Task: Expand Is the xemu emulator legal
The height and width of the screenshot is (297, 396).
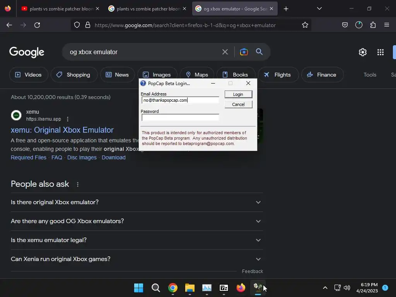Action: [137, 240]
